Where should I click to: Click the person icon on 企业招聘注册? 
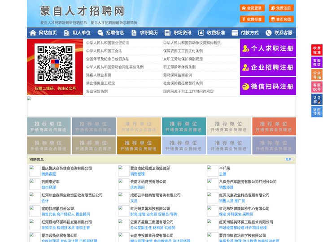(245, 67)
